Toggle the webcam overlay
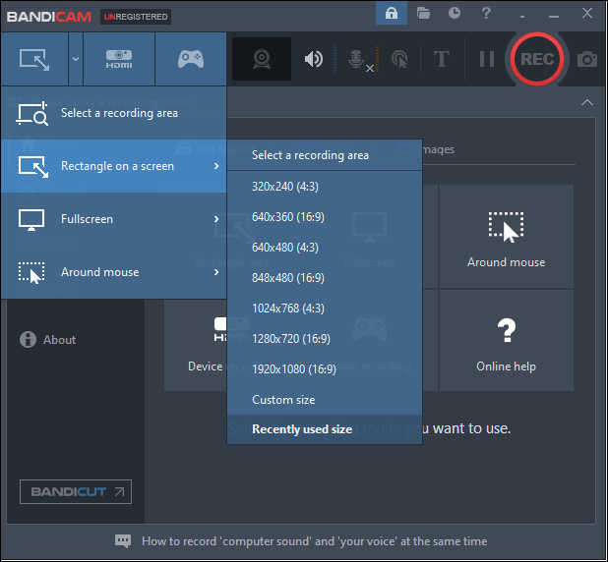The height and width of the screenshot is (562, 608). [x=262, y=59]
